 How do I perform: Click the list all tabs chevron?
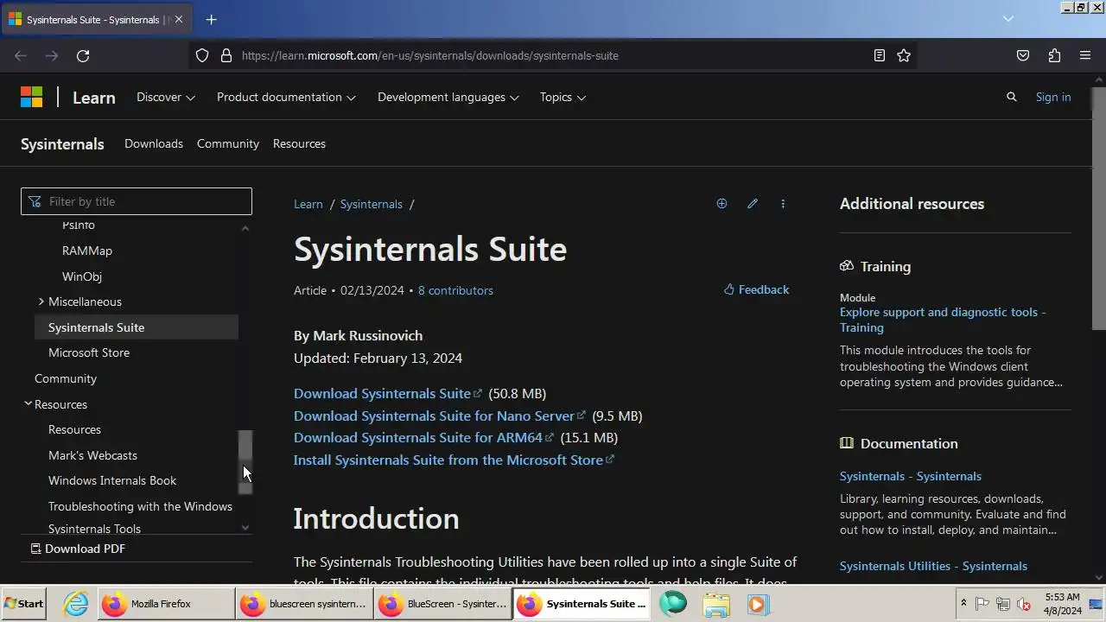coord(1007,19)
